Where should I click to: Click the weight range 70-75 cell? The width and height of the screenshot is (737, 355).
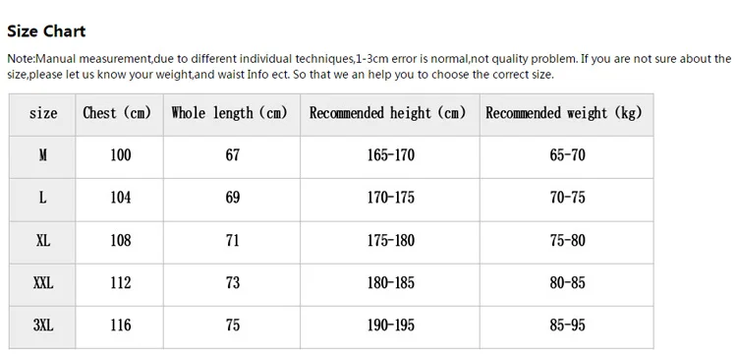[x=566, y=200]
